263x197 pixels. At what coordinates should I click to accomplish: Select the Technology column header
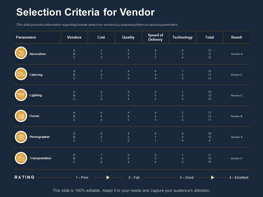click(182, 37)
